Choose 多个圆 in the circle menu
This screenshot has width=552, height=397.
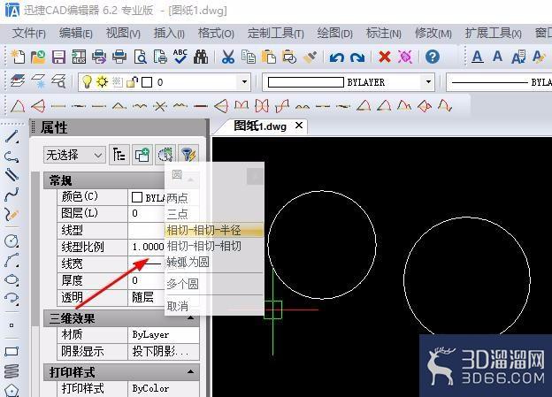click(214, 284)
